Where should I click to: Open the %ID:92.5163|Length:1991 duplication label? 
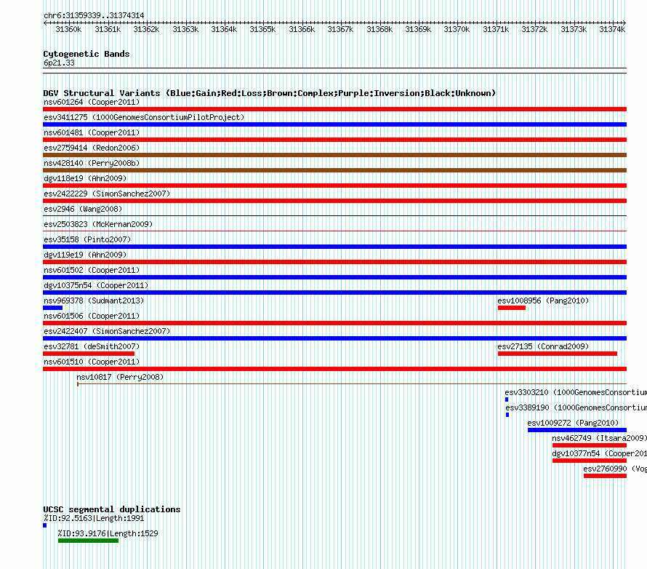(x=94, y=518)
